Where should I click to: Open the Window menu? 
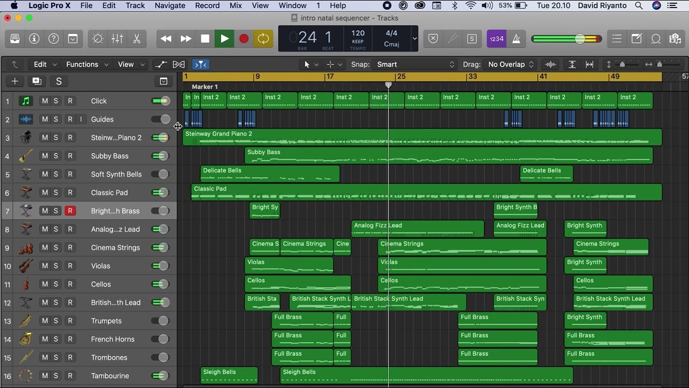pos(292,5)
